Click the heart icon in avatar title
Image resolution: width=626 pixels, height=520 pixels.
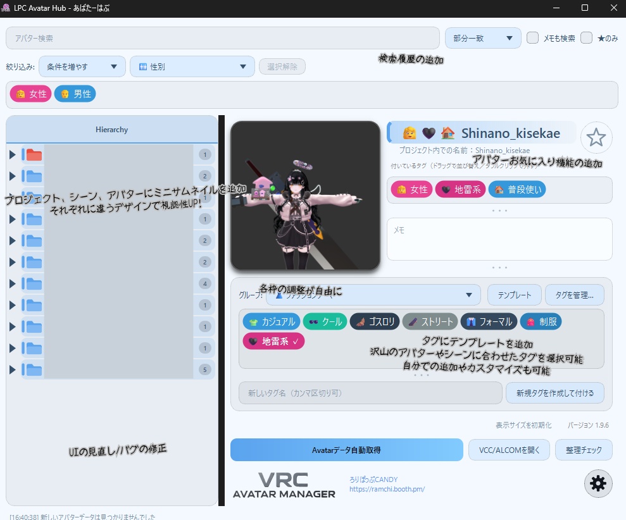[429, 133]
